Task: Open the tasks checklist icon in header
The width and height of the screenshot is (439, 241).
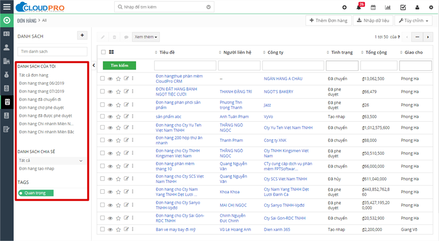Action: point(403,7)
